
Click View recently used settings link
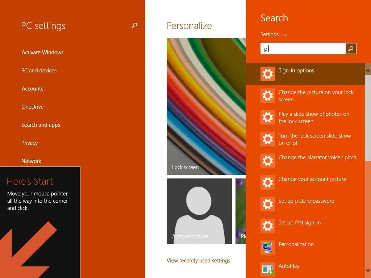(198, 261)
